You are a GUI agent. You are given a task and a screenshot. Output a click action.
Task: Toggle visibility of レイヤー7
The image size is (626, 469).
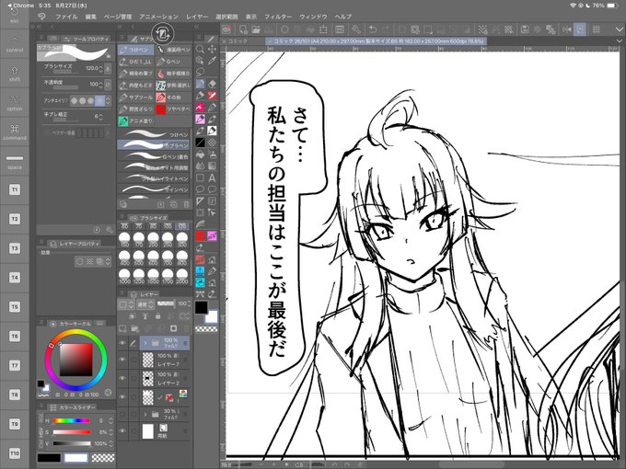[x=122, y=360]
